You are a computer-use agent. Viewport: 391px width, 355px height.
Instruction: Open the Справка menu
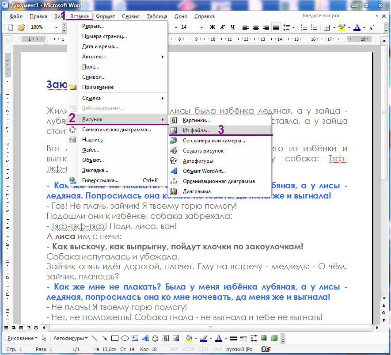pos(205,16)
